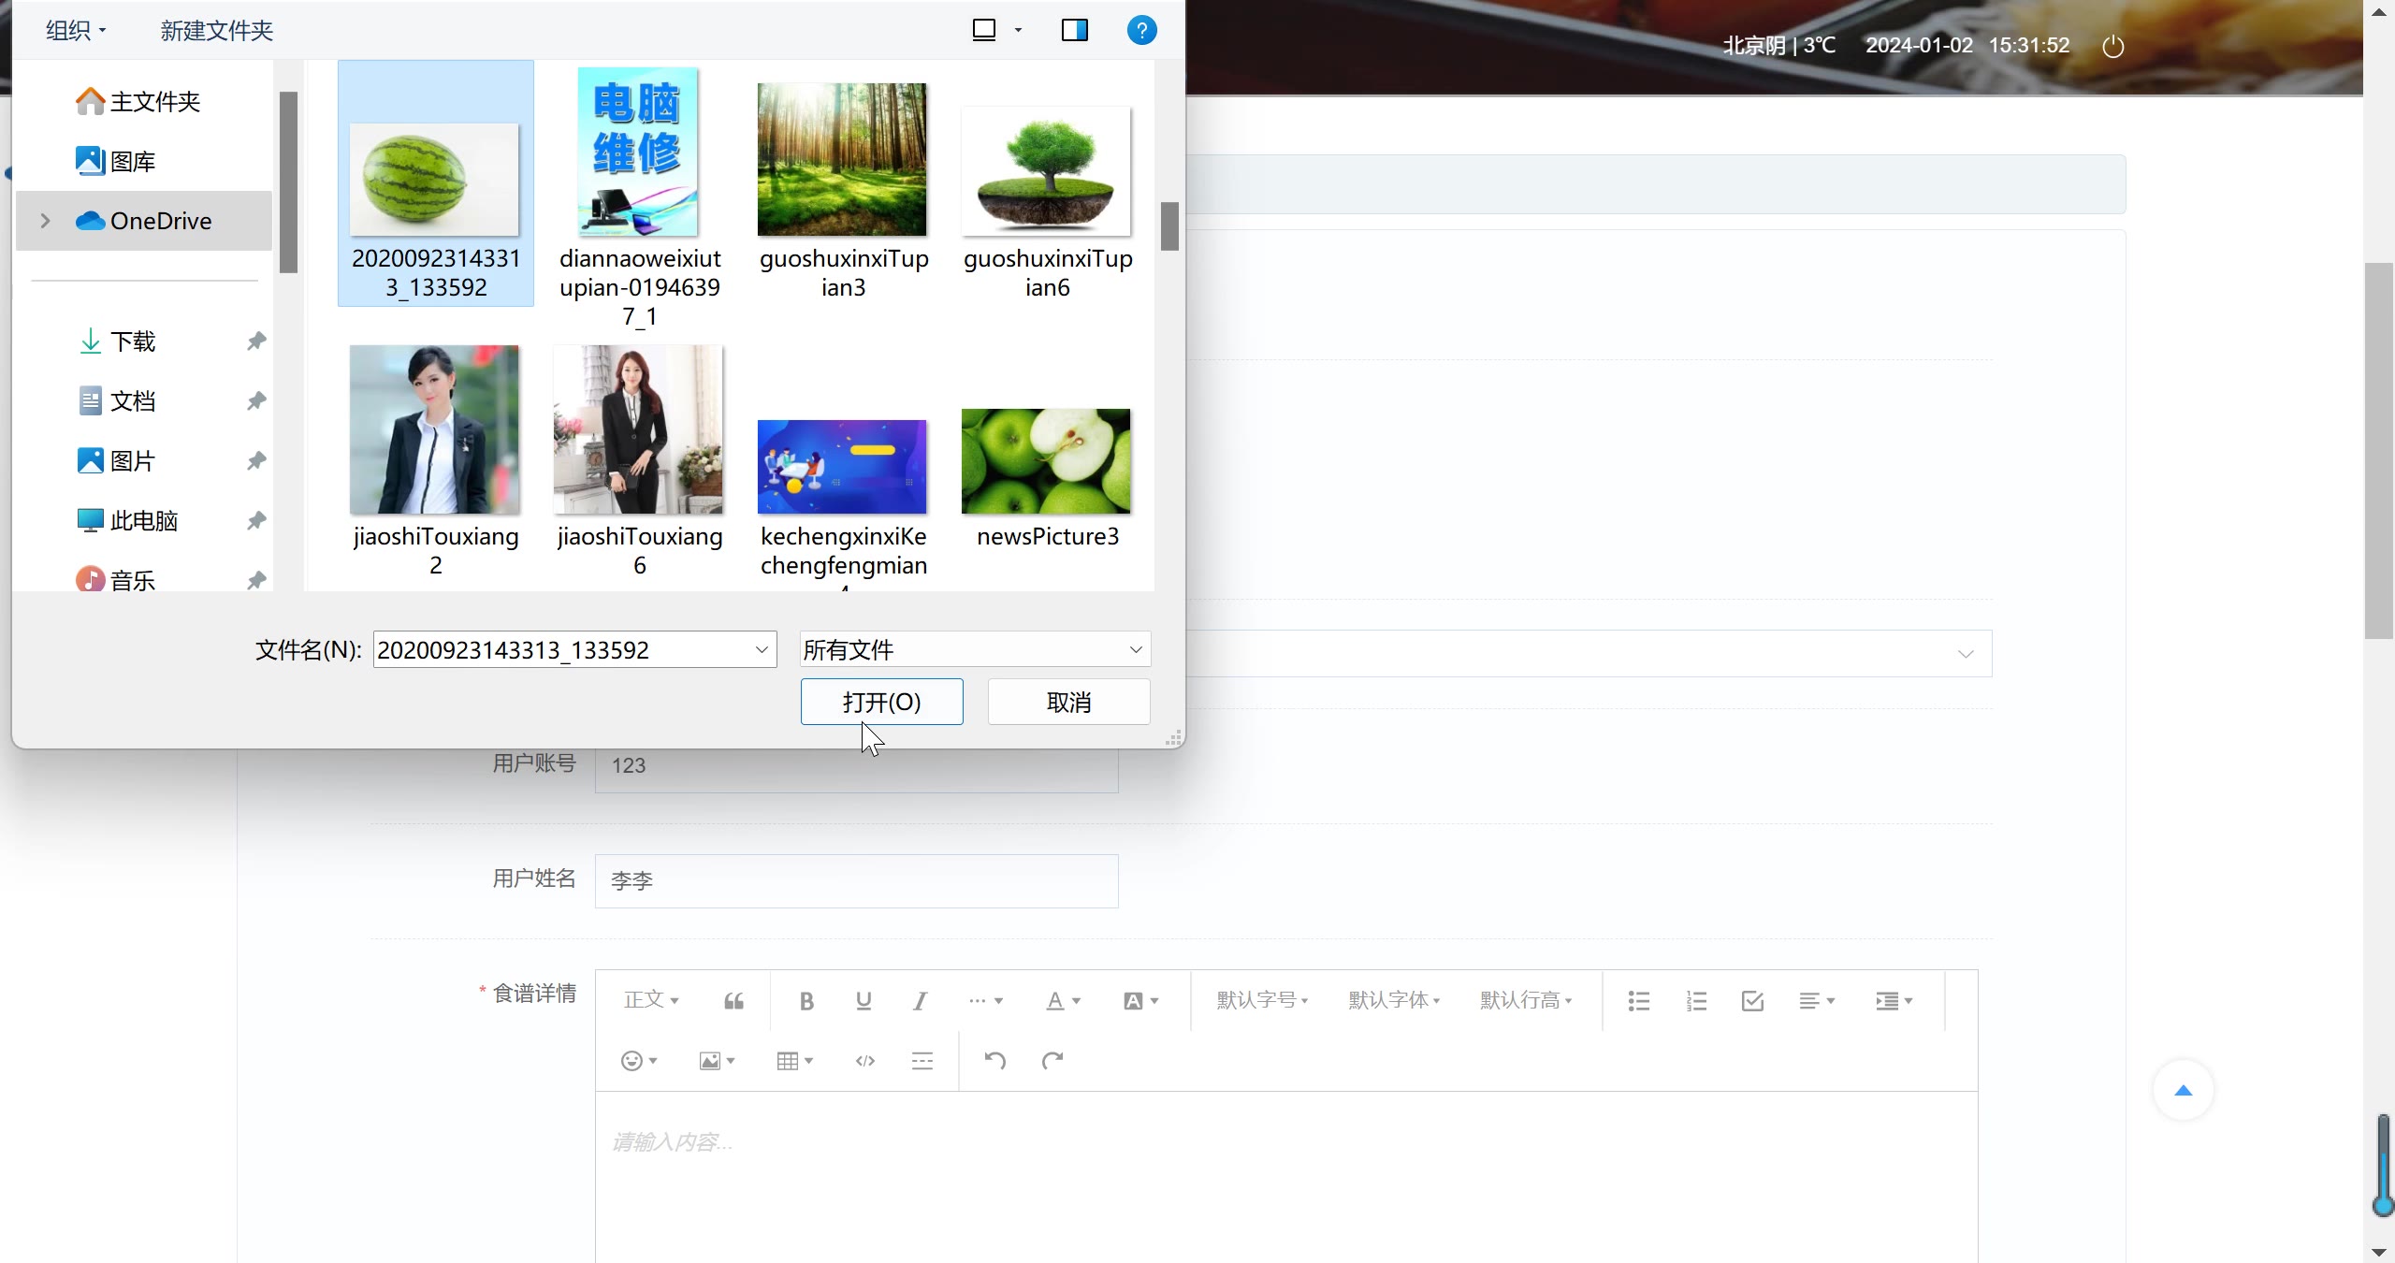Image resolution: width=2395 pixels, height=1263 pixels.
Task: Select the guoshuxinxiTupian3 forest thumbnail
Action: click(842, 160)
